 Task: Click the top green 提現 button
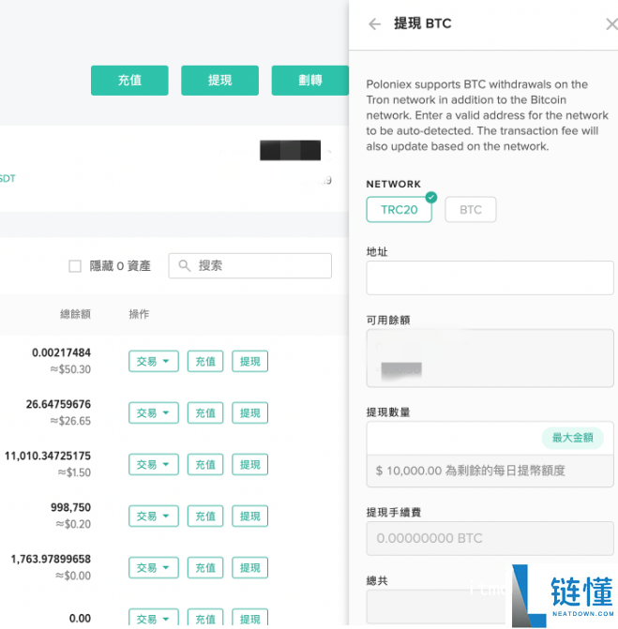pos(220,81)
